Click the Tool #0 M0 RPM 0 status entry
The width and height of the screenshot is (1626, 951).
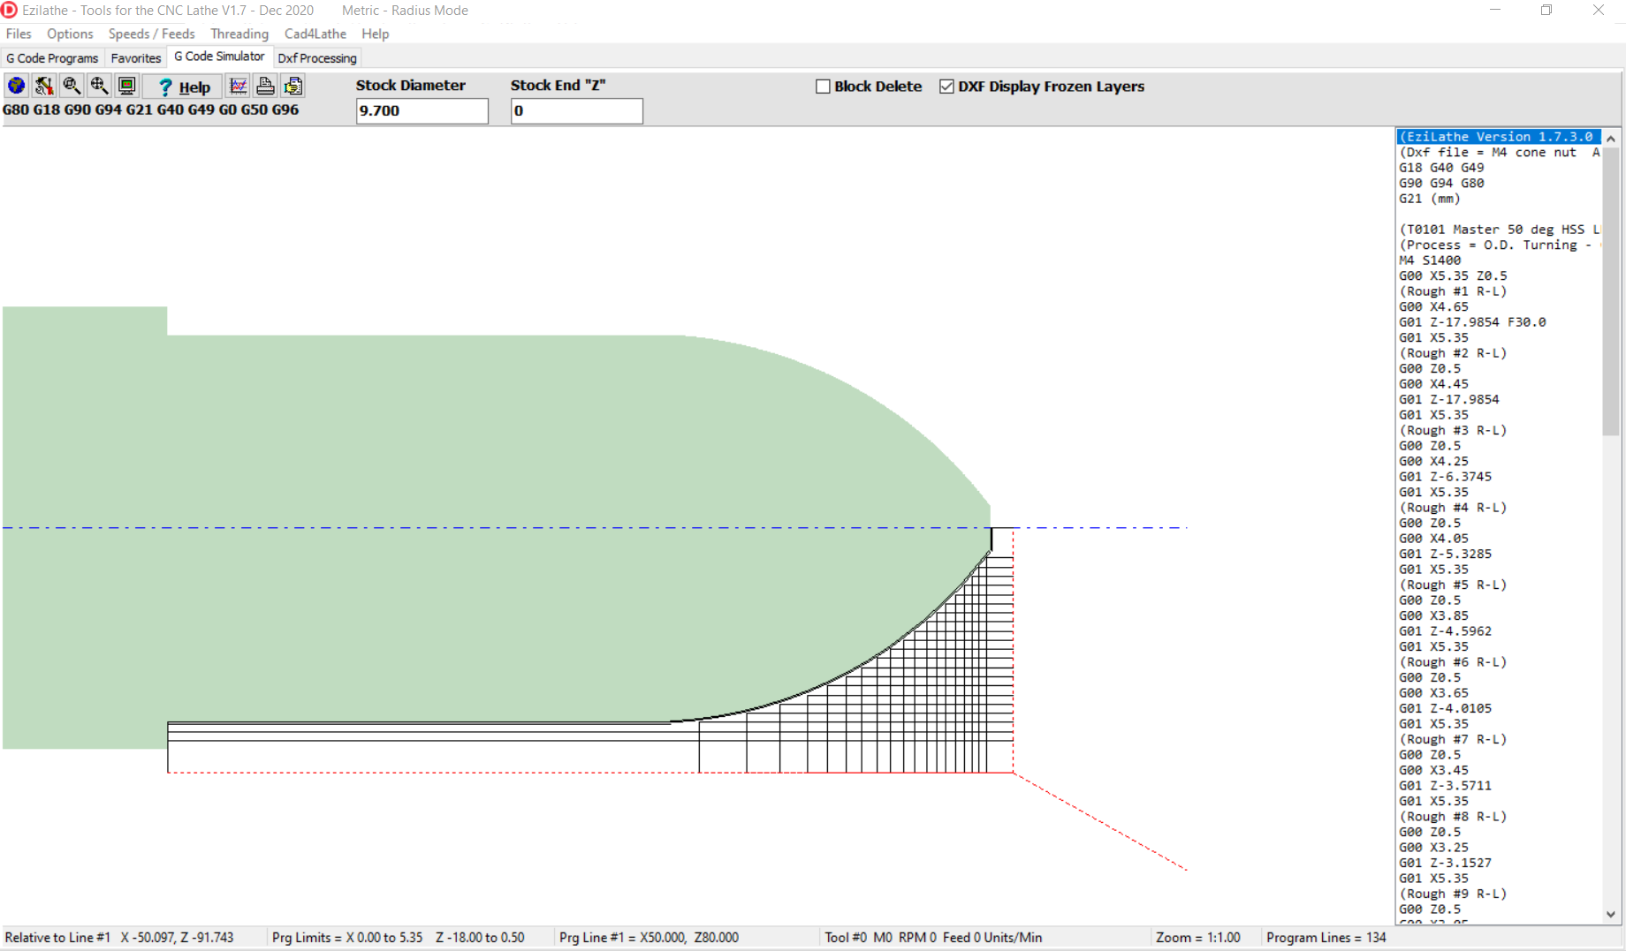point(933,938)
